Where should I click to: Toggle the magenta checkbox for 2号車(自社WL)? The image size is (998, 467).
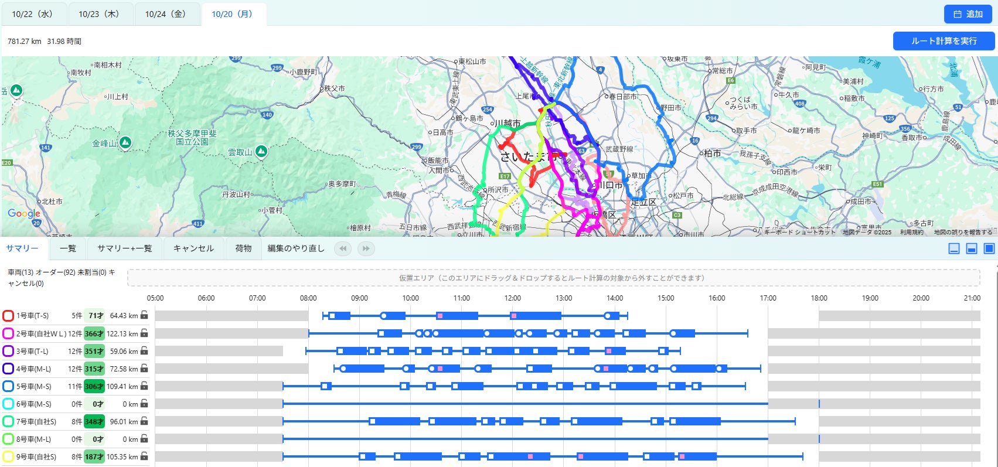[x=8, y=333]
